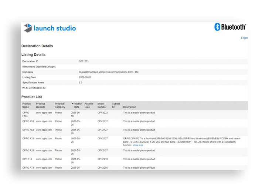Click the Product Category column header

click(60, 105)
